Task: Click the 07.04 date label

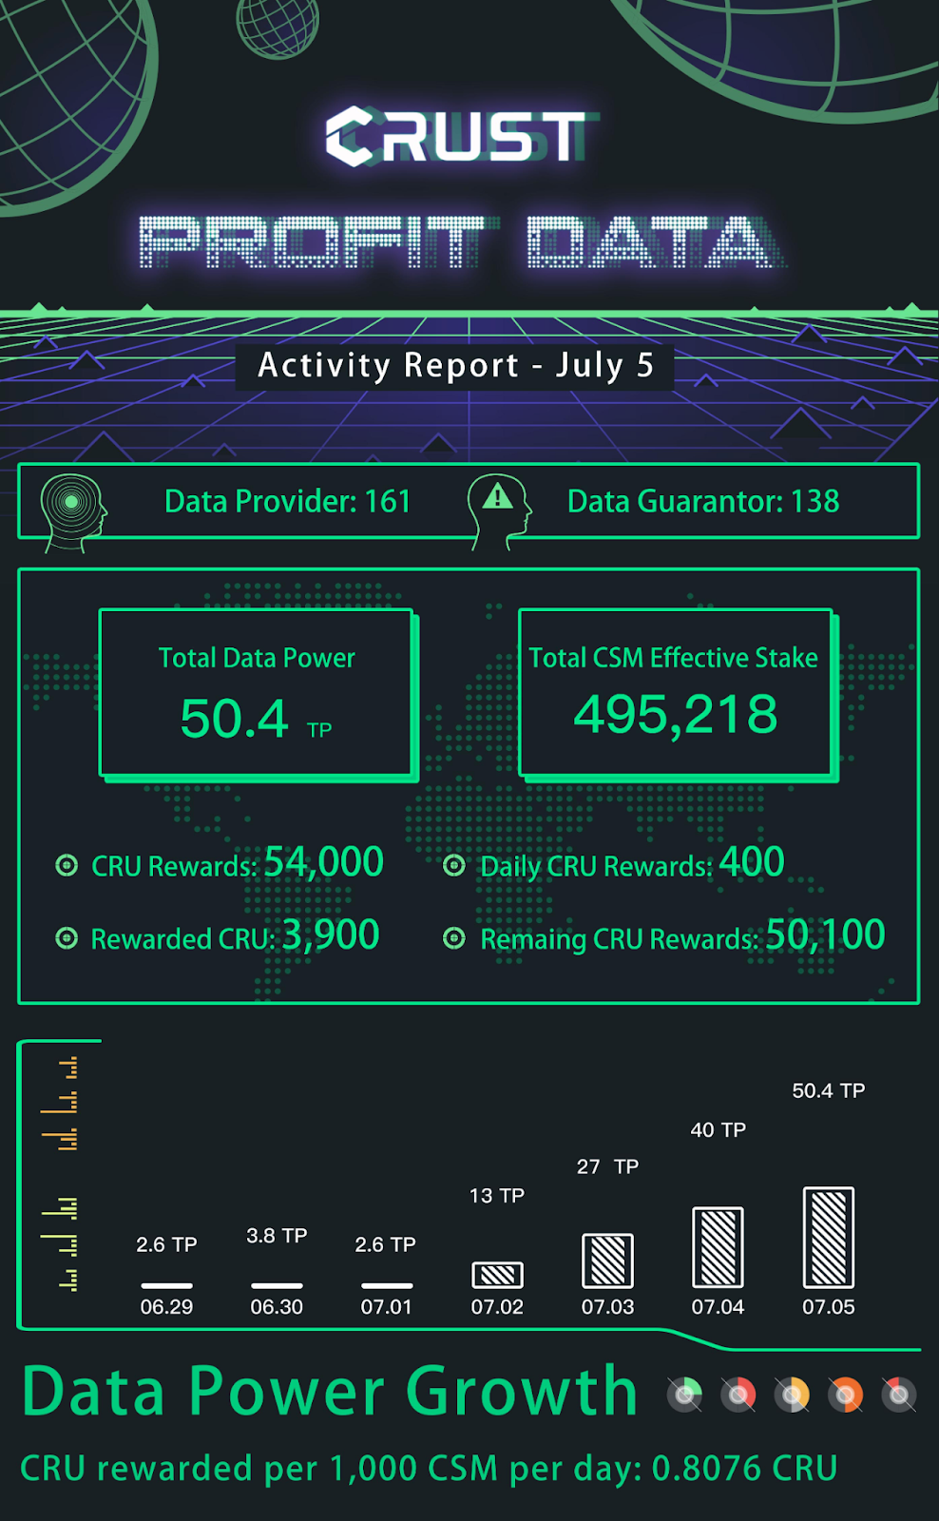Action: click(718, 1307)
